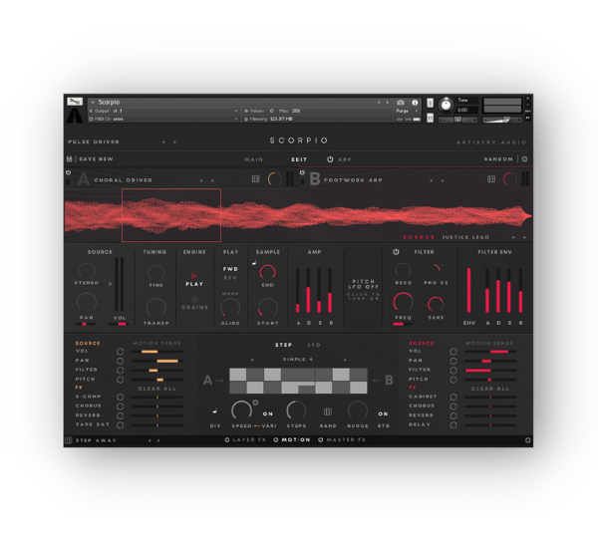Click the Rand dice grid icon
Image resolution: width=598 pixels, height=541 pixels.
point(327,411)
